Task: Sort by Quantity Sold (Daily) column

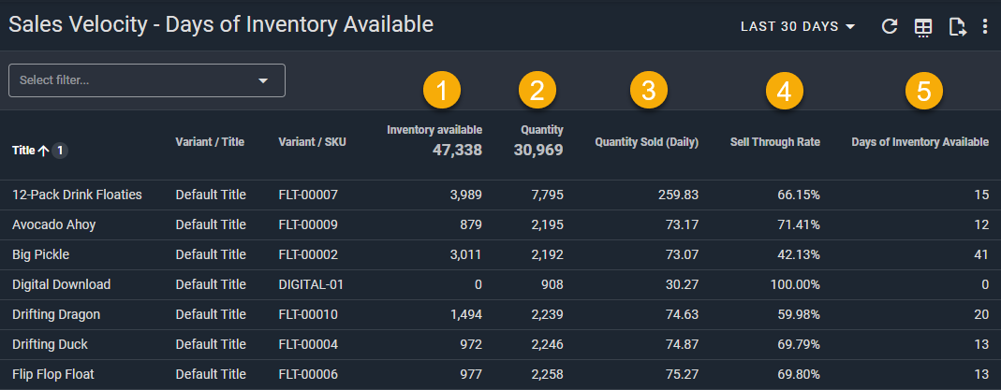Action: [646, 142]
